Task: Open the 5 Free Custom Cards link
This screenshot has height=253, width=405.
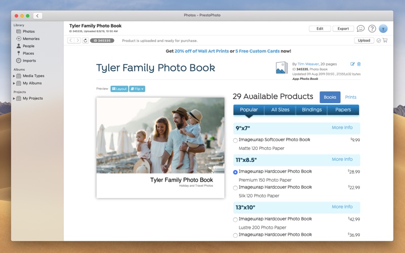Action: coord(257,51)
